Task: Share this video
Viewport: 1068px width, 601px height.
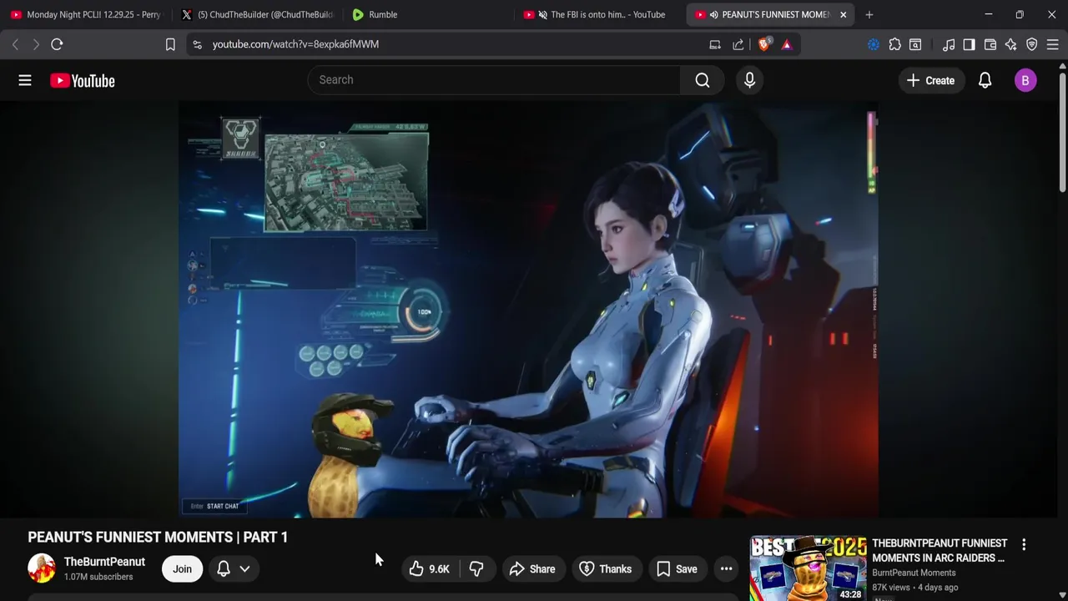Action: click(531, 568)
